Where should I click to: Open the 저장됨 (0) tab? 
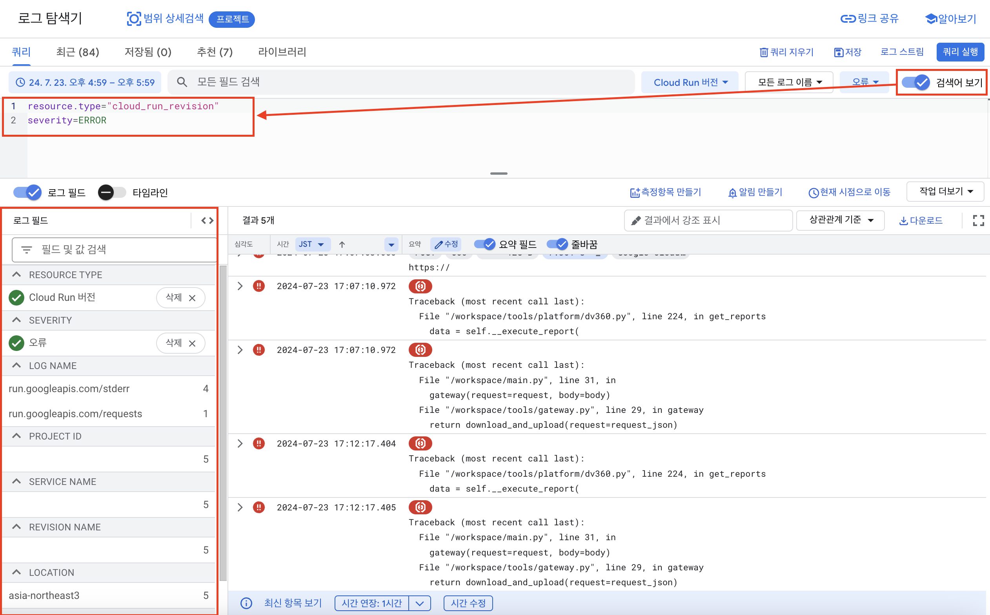(x=148, y=52)
